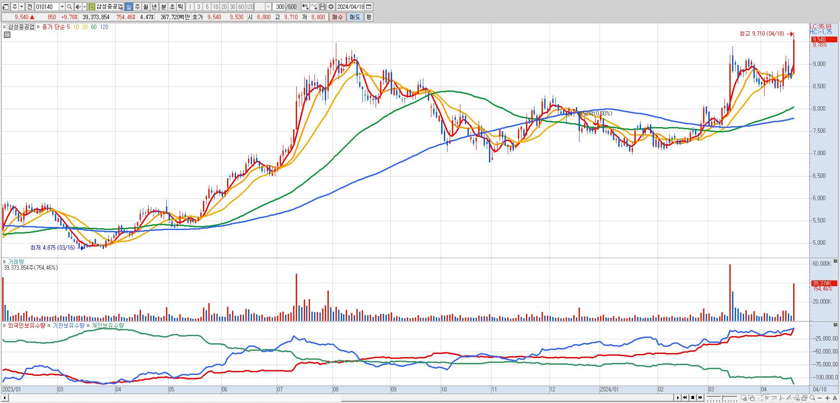The image size is (840, 403).
Task: Click the stop button in bottom controls
Action: 693,398
